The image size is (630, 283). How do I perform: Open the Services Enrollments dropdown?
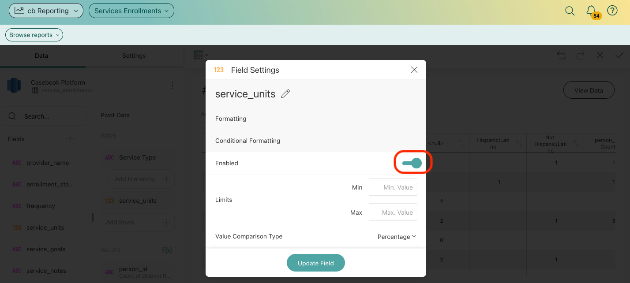click(131, 11)
